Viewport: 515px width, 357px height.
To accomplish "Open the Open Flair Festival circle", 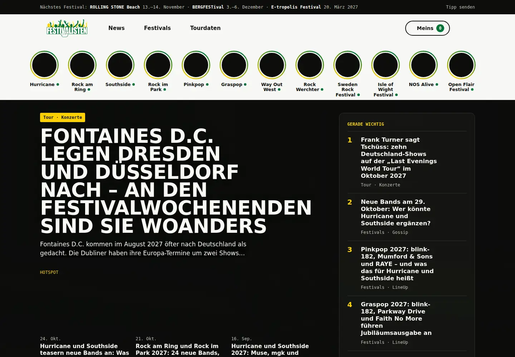I will 461,65.
